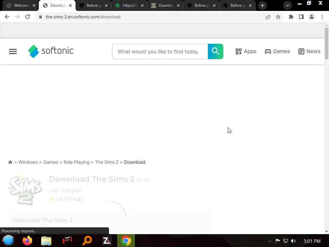This screenshot has height=247, width=329.
Task: Click Windows breadcrumb link
Action: click(28, 162)
